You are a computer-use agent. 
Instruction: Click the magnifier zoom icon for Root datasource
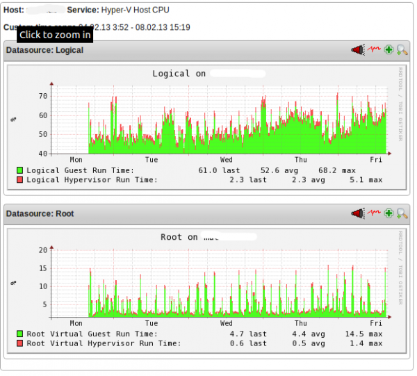click(402, 213)
